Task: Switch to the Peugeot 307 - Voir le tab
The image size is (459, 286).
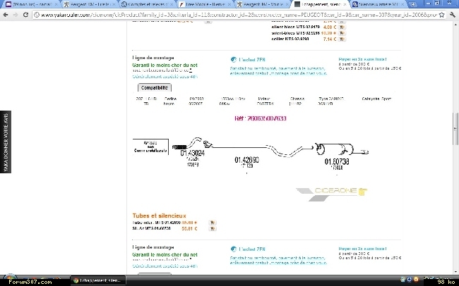Action: (x=263, y=4)
